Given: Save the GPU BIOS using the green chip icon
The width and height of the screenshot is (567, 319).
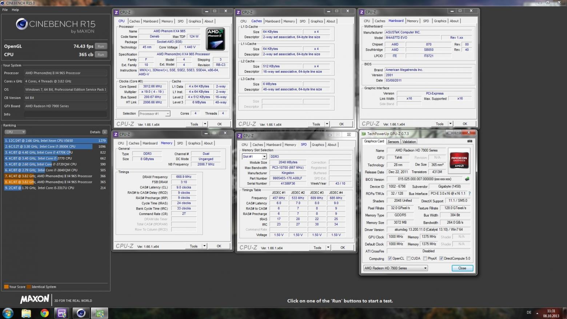Looking at the screenshot, I should (467, 179).
